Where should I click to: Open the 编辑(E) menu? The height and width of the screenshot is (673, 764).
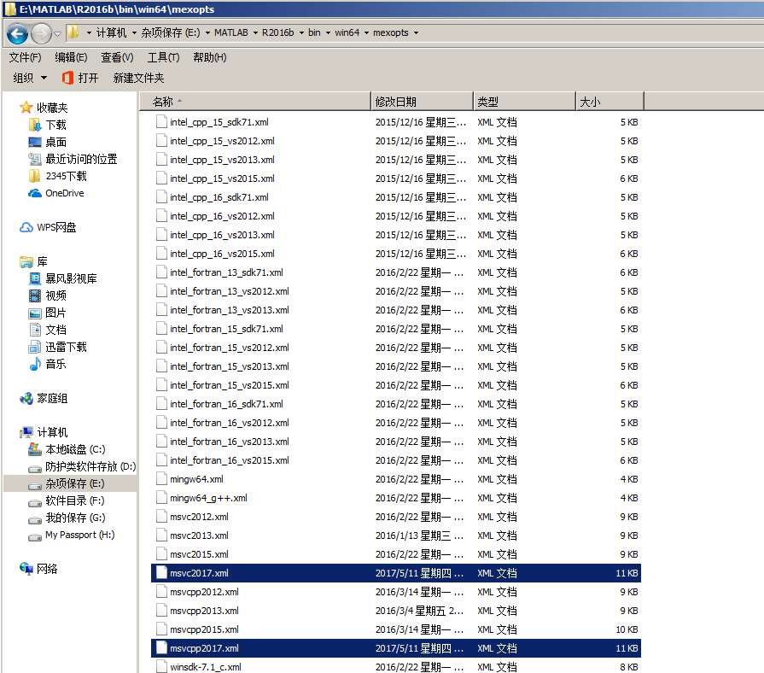coord(71,57)
